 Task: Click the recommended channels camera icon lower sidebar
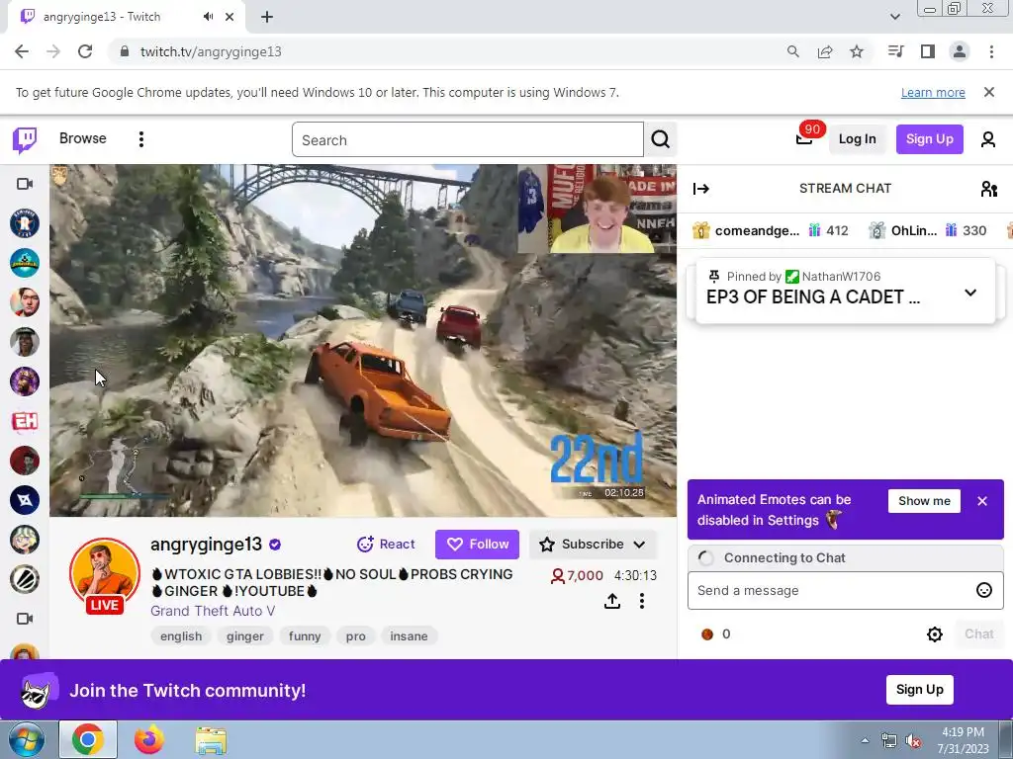[x=25, y=619]
